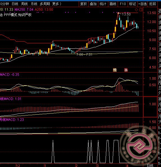The image size is (161, 167).
Task: Click the 榜 marker on the price chart
Action: 115,70
